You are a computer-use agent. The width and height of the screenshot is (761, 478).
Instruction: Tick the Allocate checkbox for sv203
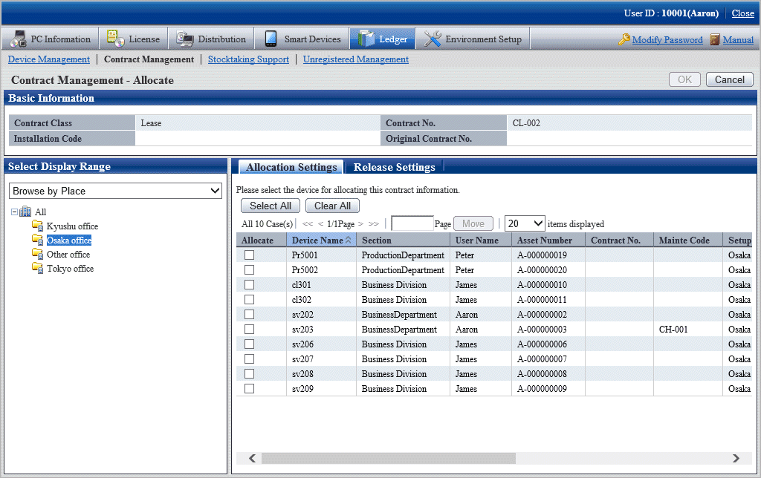click(x=250, y=330)
